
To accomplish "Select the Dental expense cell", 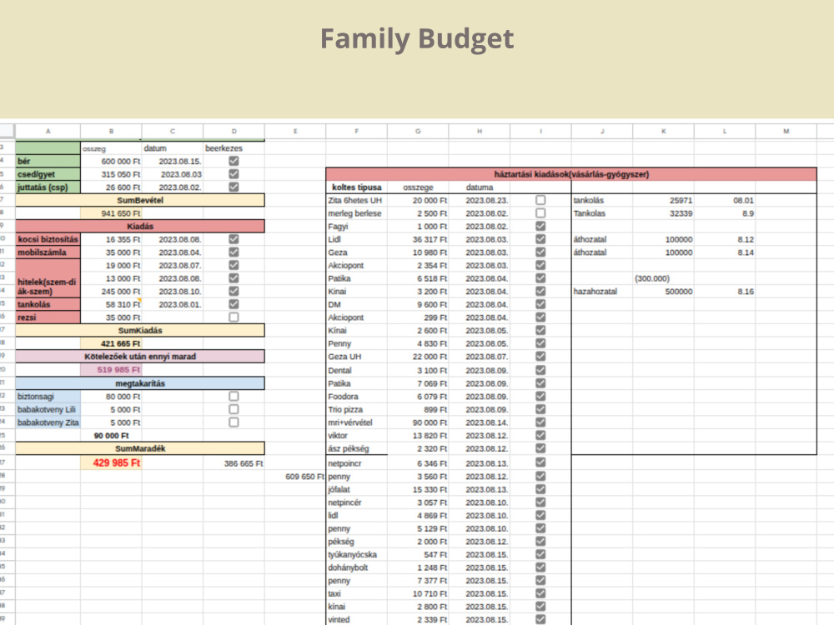I will 356,371.
